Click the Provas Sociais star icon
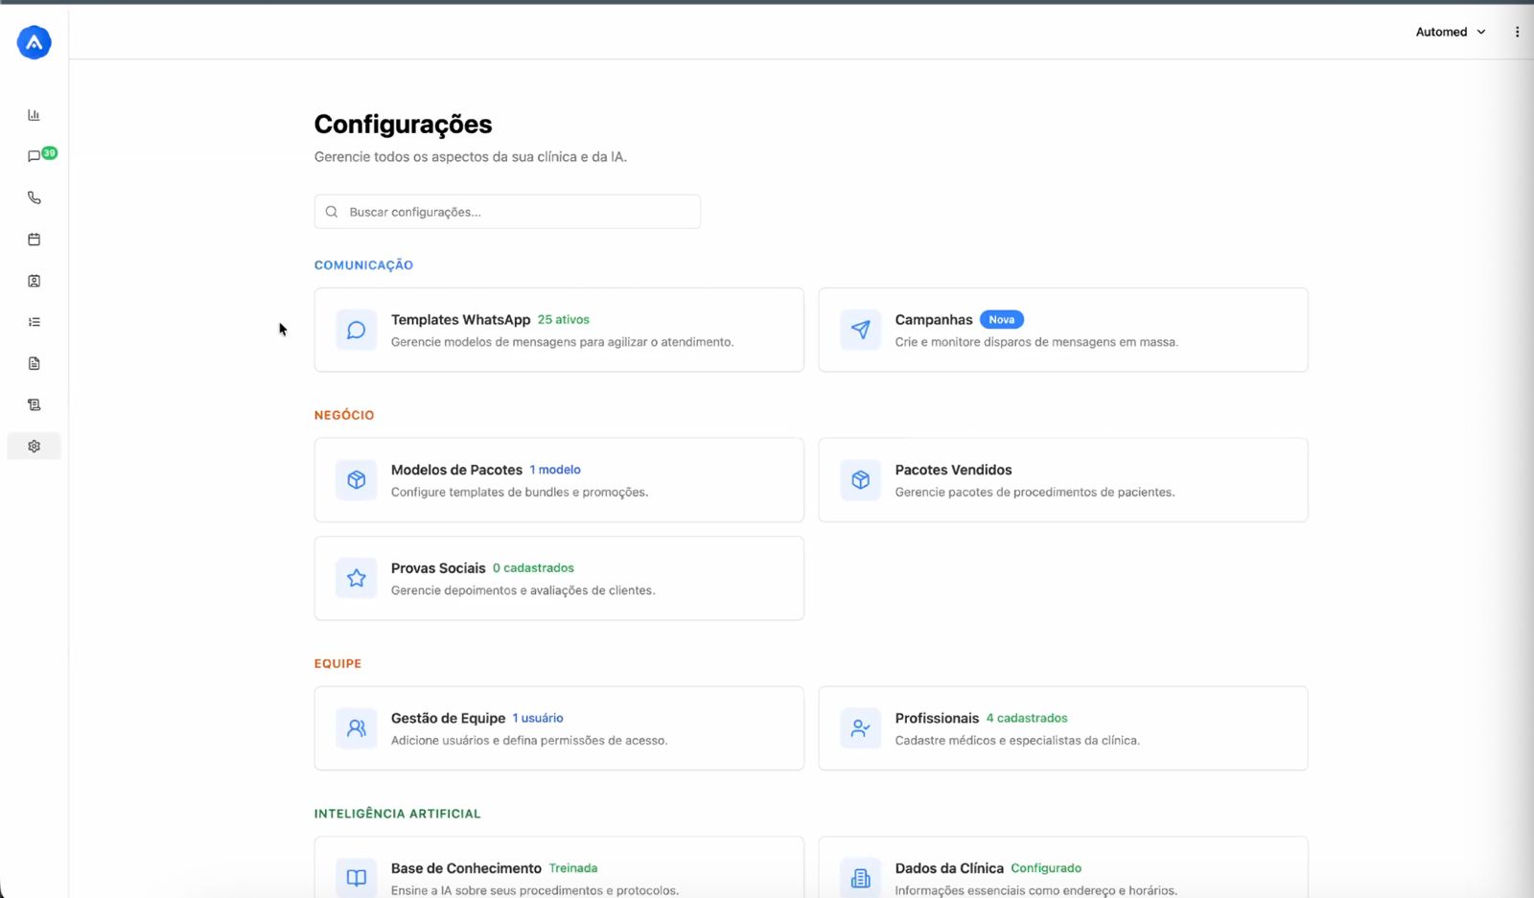This screenshot has width=1534, height=898. [x=357, y=579]
